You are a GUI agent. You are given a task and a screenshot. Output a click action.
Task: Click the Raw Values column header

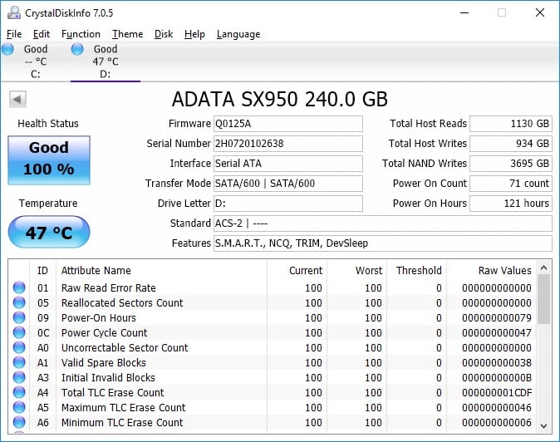(x=492, y=271)
